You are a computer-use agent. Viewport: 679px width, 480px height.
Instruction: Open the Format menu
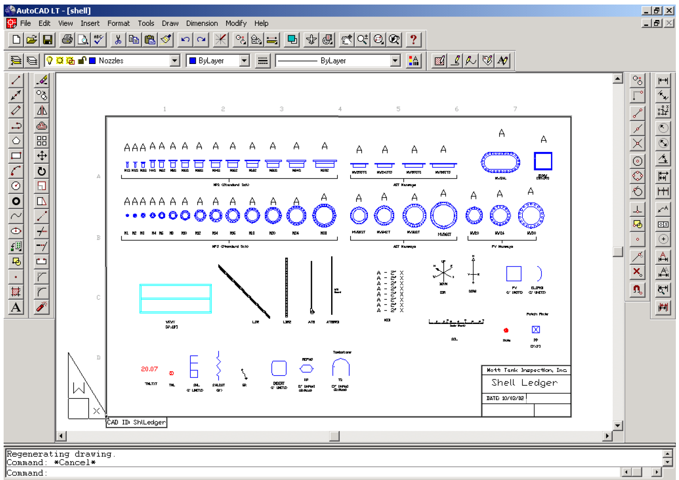(119, 23)
